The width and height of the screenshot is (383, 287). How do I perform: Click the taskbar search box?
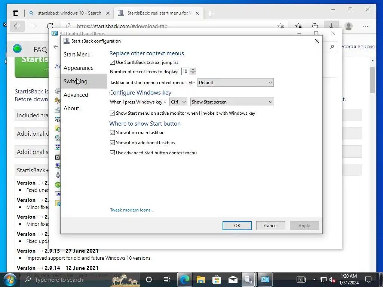click(x=81, y=280)
